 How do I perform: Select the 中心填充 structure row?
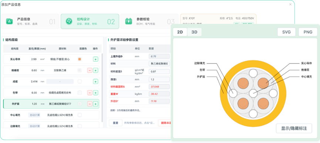click(x=51, y=115)
